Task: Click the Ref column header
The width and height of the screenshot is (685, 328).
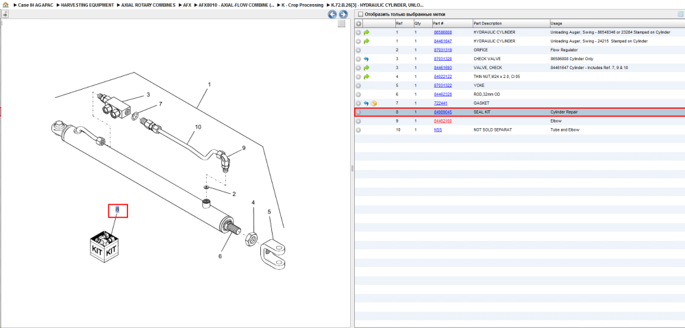Action: pyautogui.click(x=403, y=23)
